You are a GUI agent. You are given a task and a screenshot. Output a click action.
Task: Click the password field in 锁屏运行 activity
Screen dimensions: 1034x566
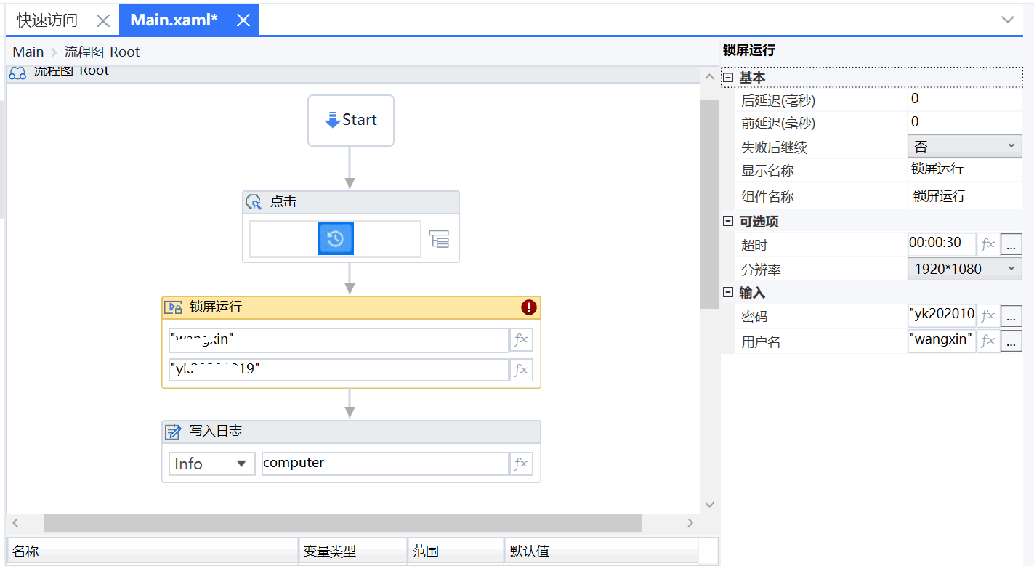point(339,370)
